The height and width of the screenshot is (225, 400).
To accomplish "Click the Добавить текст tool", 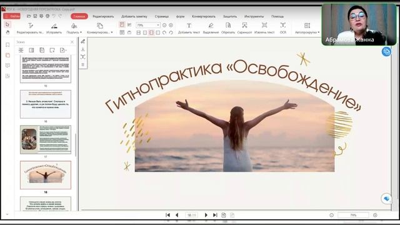I will pos(189,28).
